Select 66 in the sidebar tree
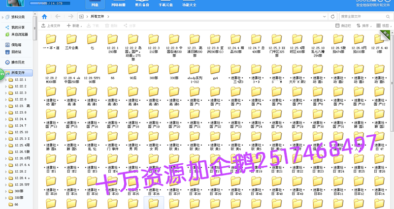394x209 pixels. pos(16,205)
